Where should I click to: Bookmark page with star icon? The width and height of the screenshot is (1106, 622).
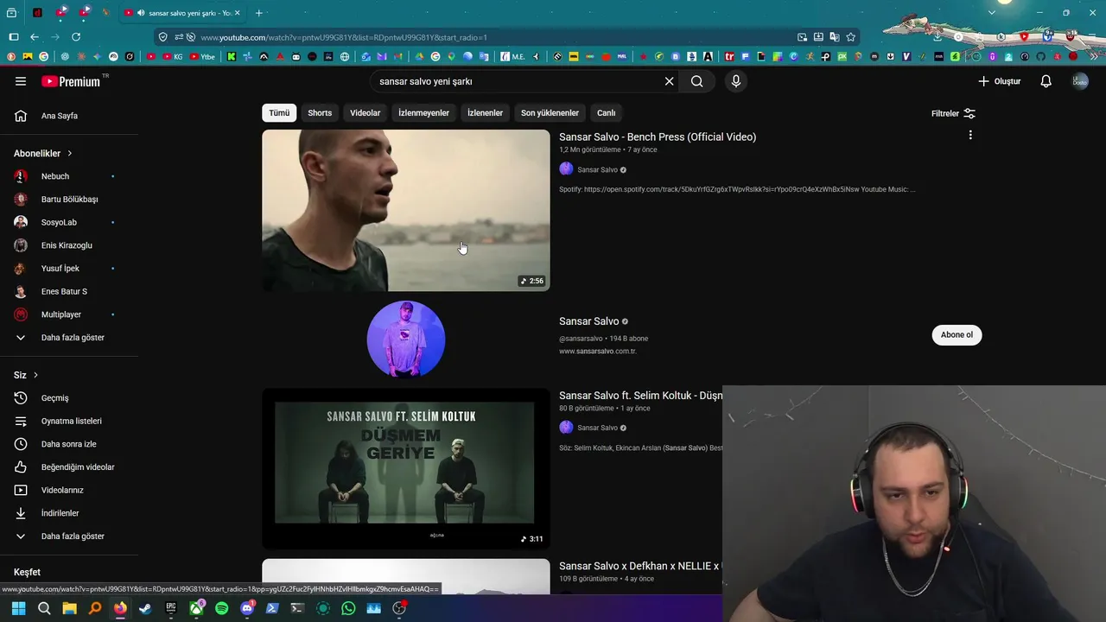(851, 37)
